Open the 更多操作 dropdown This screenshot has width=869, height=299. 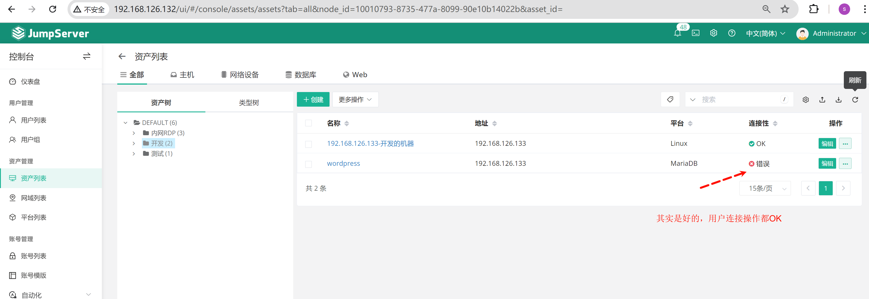click(355, 100)
